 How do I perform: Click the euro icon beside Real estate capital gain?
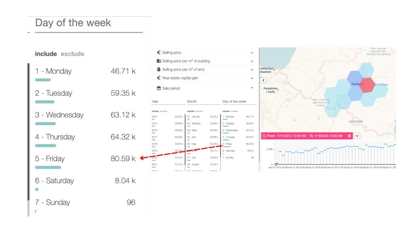(x=159, y=78)
